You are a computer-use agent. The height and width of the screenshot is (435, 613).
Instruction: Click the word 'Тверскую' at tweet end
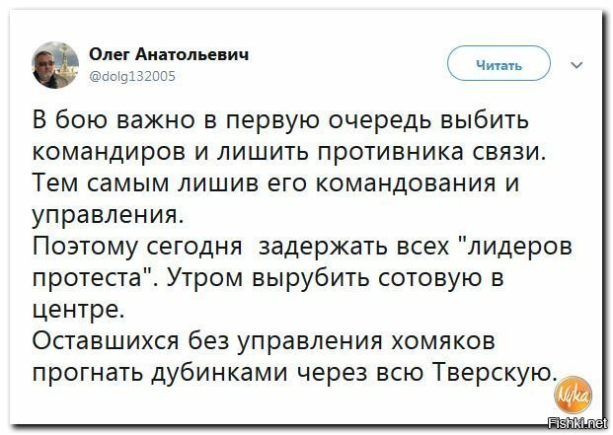pyautogui.click(x=495, y=373)
